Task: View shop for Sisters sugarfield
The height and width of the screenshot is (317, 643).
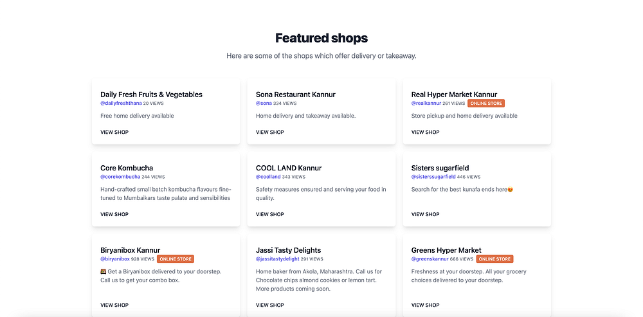Action: 426,214
